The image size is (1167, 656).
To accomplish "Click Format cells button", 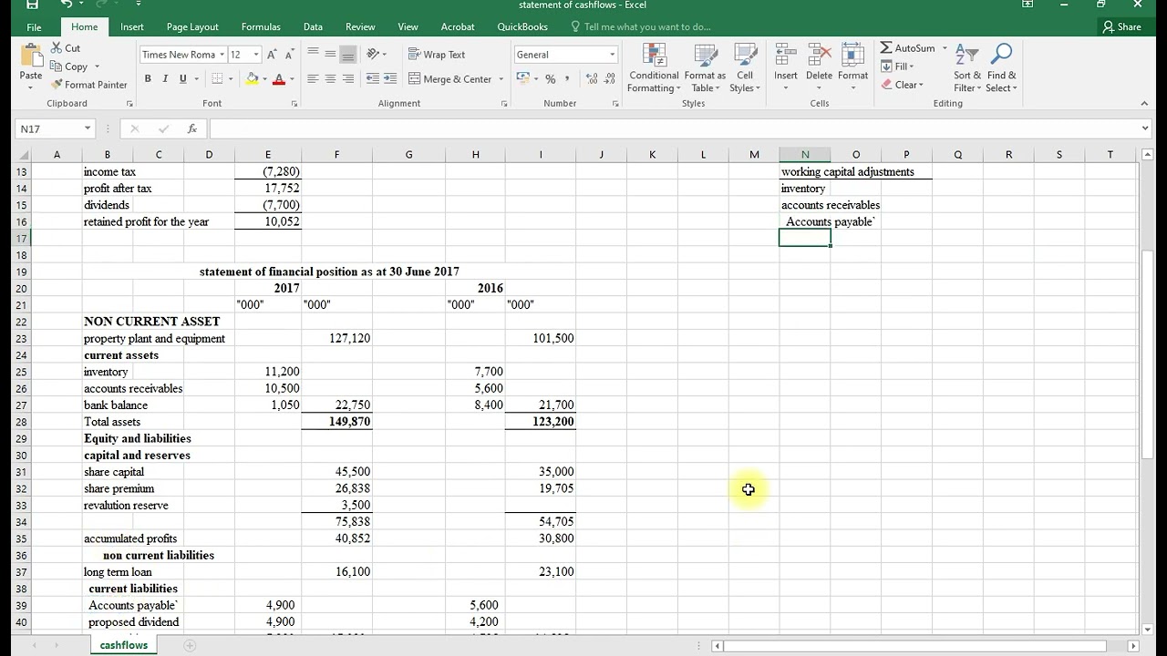I will click(x=852, y=67).
